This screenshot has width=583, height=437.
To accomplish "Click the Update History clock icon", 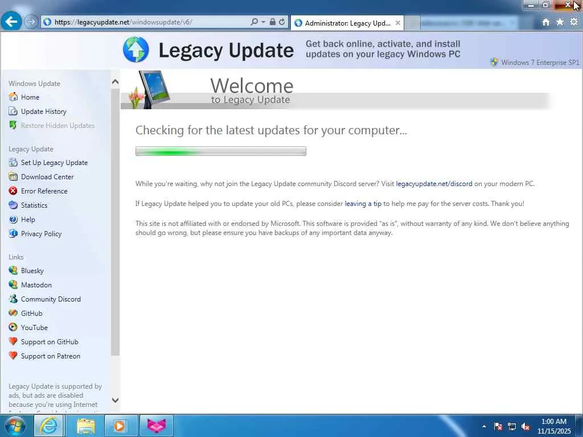I will click(x=13, y=112).
